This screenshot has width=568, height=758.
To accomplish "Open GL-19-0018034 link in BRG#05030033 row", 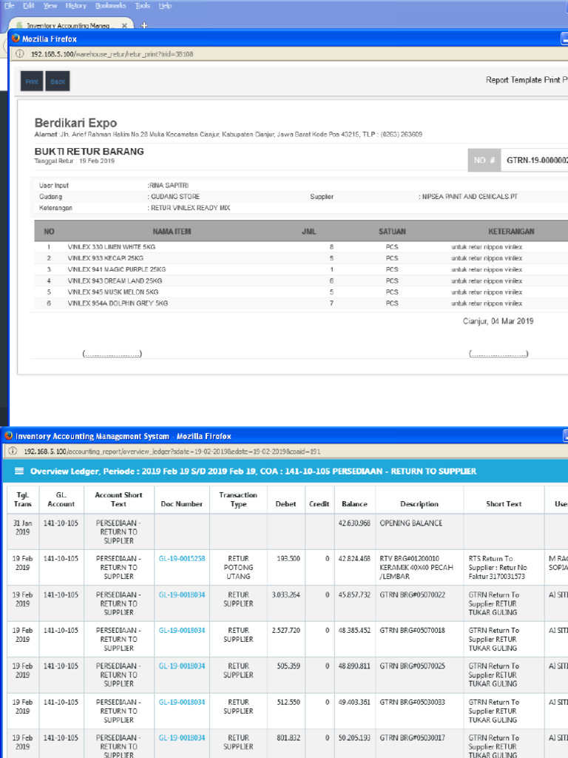I will (182, 702).
